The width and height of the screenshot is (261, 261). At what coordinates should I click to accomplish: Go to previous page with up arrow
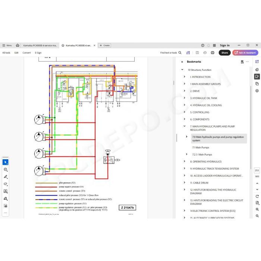pyautogui.click(x=257, y=183)
